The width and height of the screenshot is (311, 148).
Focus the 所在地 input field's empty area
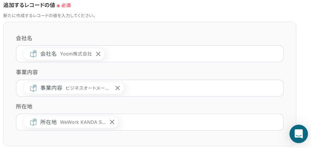pyautogui.click(x=200, y=122)
